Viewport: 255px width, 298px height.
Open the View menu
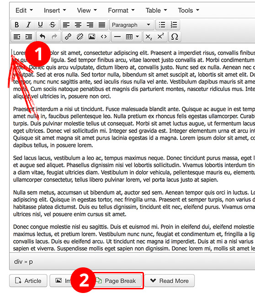(x=87, y=10)
